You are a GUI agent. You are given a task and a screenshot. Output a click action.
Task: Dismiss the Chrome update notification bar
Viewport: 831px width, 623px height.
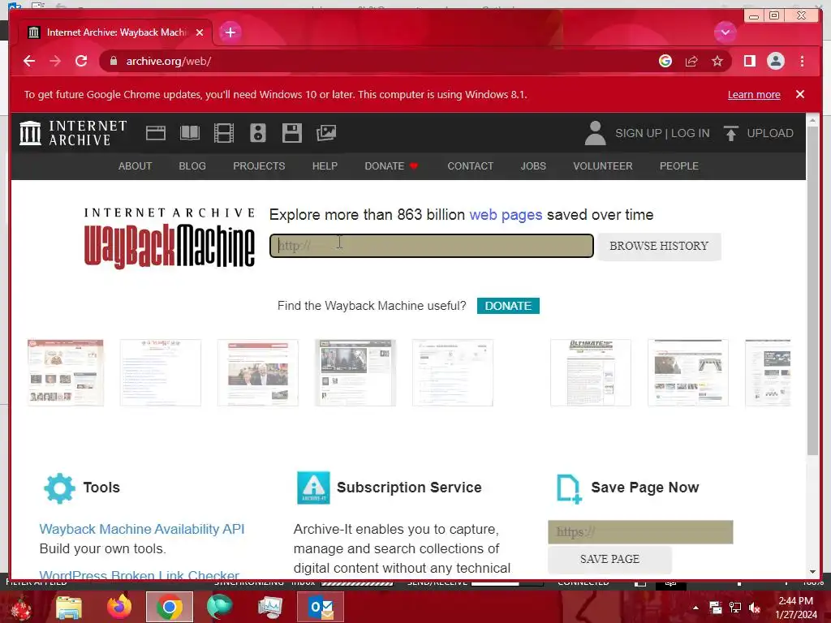tap(800, 94)
